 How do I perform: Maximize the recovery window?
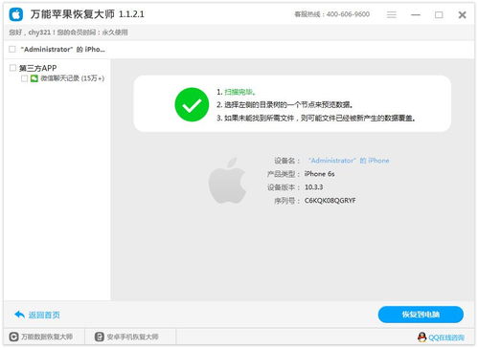click(x=439, y=14)
